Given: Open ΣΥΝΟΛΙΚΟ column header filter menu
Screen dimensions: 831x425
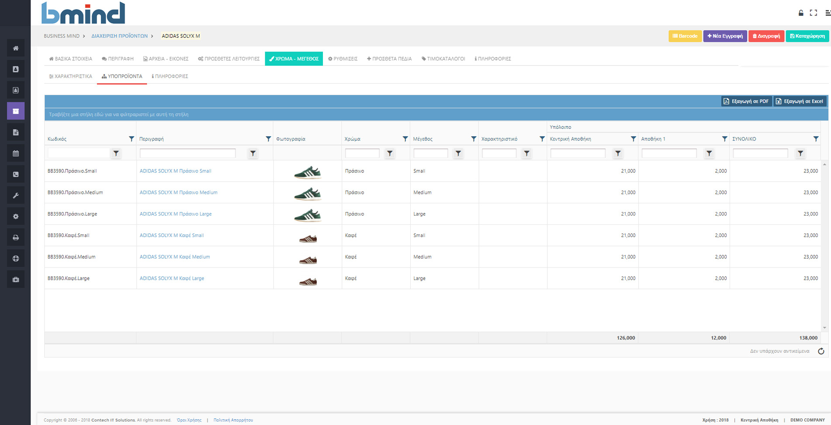Looking at the screenshot, I should click(x=816, y=139).
